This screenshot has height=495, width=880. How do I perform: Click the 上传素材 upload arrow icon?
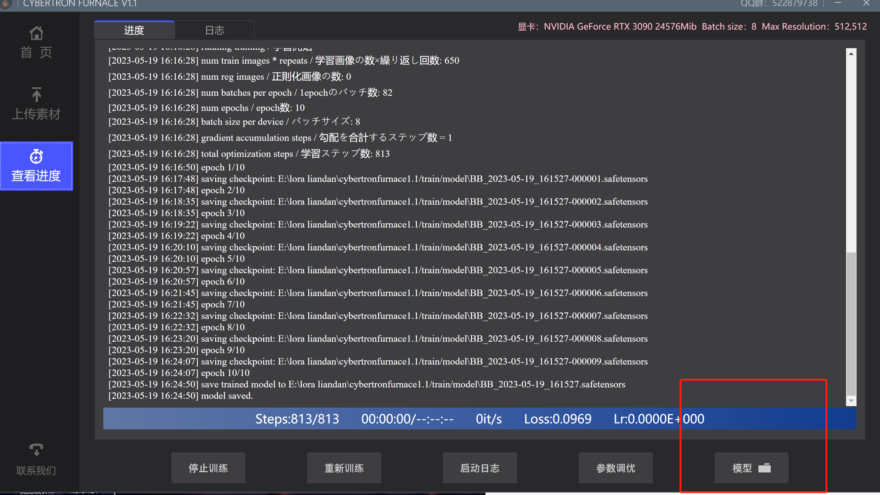[x=36, y=95]
